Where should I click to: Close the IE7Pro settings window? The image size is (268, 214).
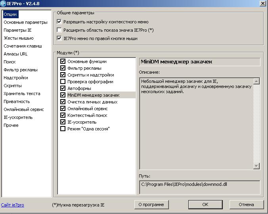click(262, 4)
